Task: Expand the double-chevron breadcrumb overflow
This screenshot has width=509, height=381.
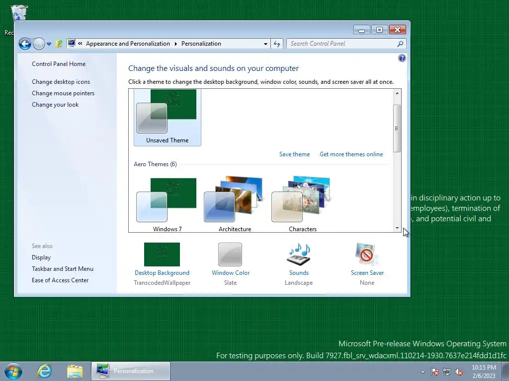Action: click(80, 44)
